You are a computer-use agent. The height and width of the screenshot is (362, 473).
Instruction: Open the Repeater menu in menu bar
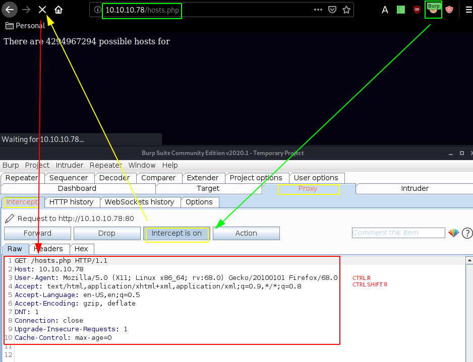[x=105, y=165]
